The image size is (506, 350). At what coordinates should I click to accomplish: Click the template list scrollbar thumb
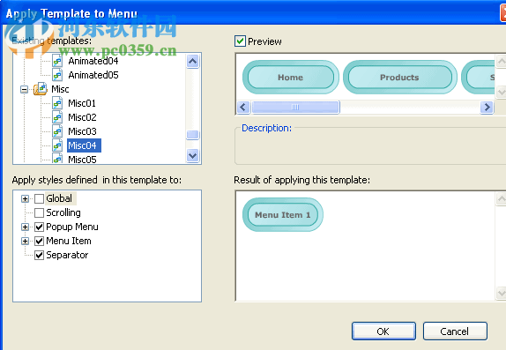pyautogui.click(x=193, y=135)
